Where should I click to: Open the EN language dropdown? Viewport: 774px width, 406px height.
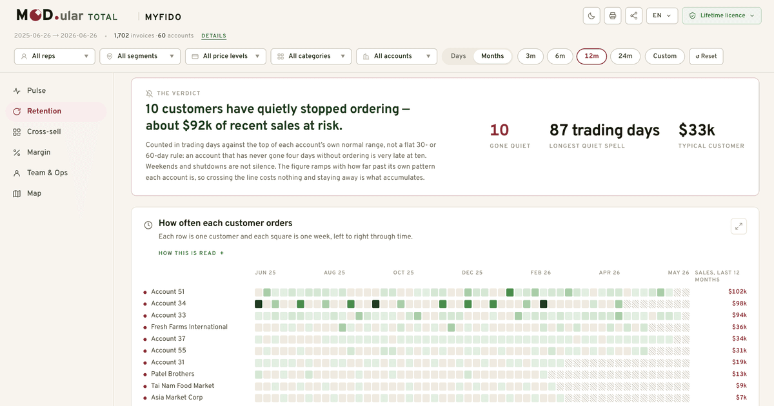[x=662, y=15]
